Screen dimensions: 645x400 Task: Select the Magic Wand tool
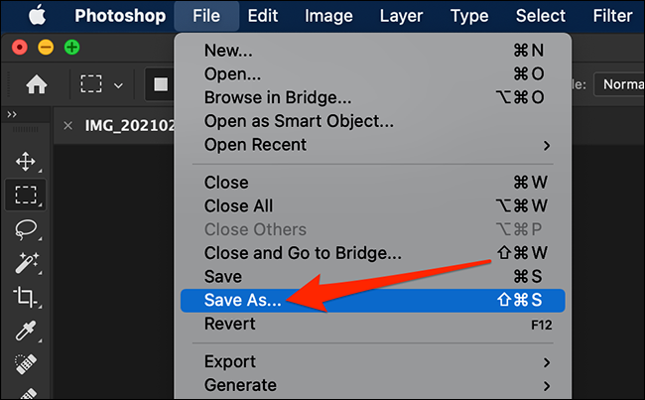click(27, 262)
